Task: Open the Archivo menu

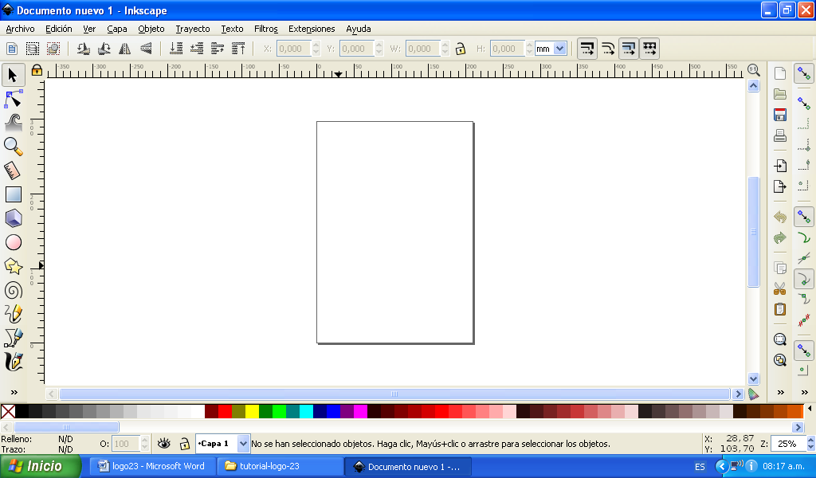Action: click(x=20, y=29)
